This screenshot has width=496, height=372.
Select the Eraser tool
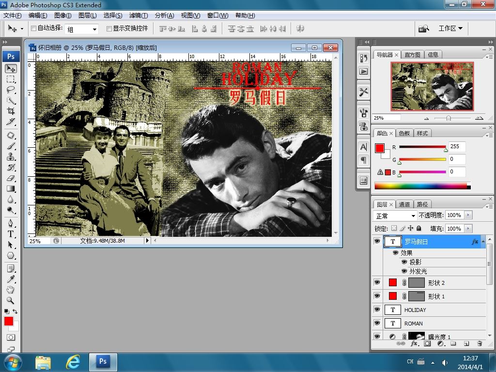[x=11, y=178]
